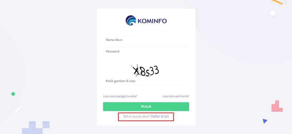Viewport: 292px width, 134px height.
Task: Click the Belum punya akun text
Action: pos(137,117)
